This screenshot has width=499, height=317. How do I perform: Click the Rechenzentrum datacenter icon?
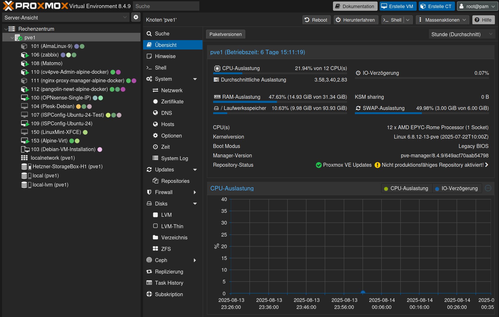12,29
